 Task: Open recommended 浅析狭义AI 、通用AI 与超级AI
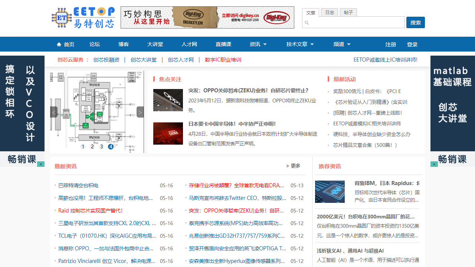pyautogui.click(x=350, y=251)
